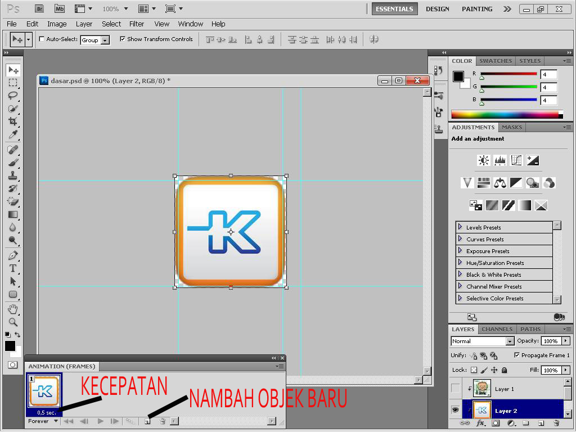
Task: Select the Brush tool
Action: (x=13, y=163)
